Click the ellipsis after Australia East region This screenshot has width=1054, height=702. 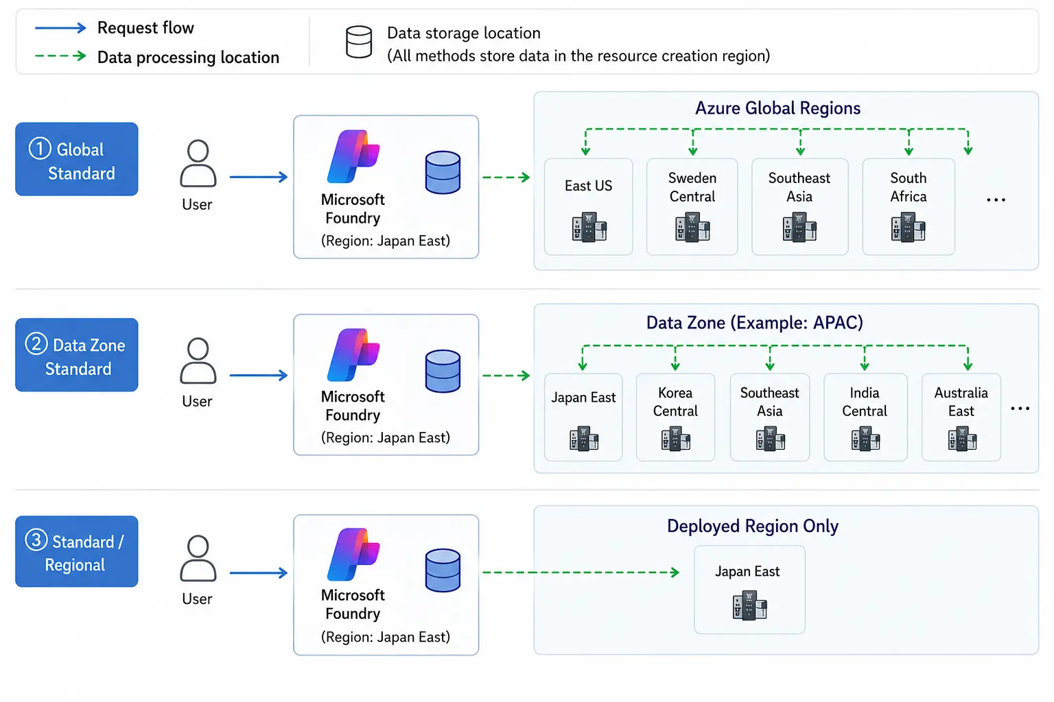[x=1020, y=409]
